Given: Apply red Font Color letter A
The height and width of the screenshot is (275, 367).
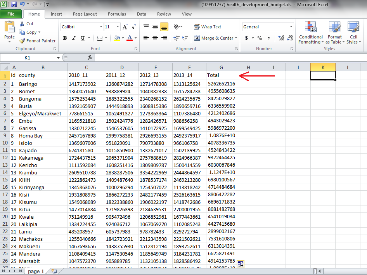Looking at the screenshot, I should pyautogui.click(x=130, y=38).
